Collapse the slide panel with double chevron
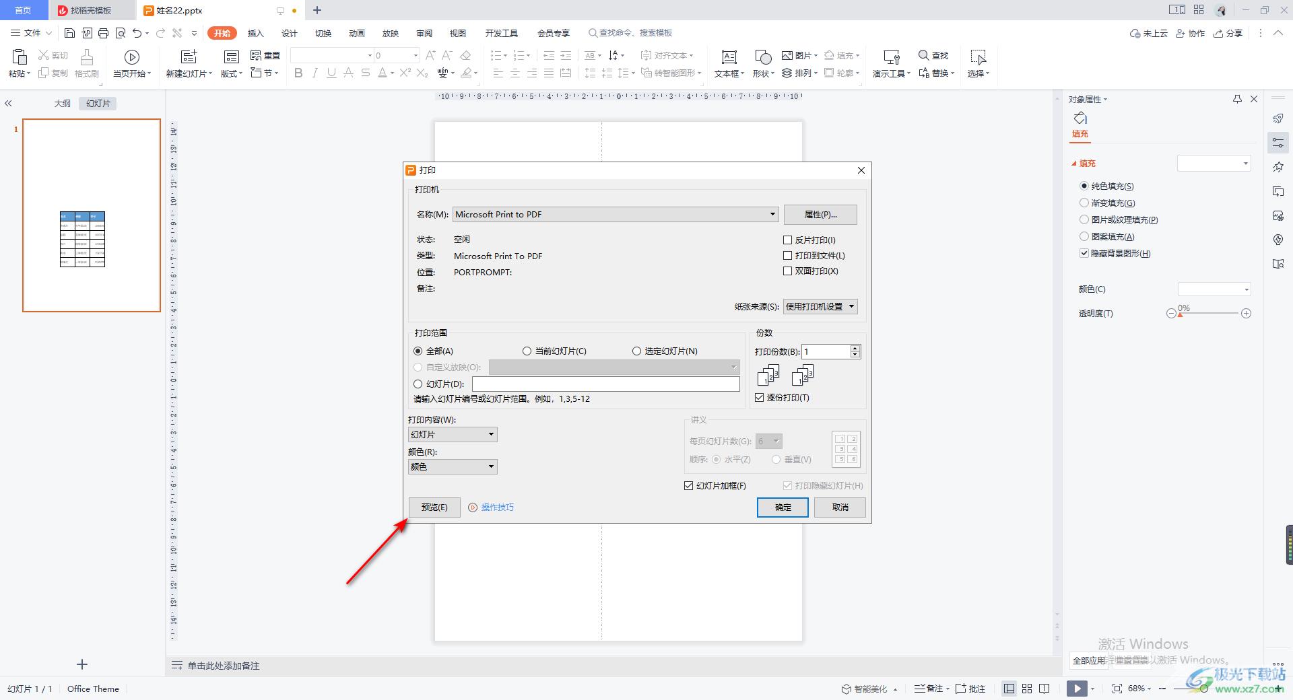This screenshot has width=1293, height=700. point(8,104)
